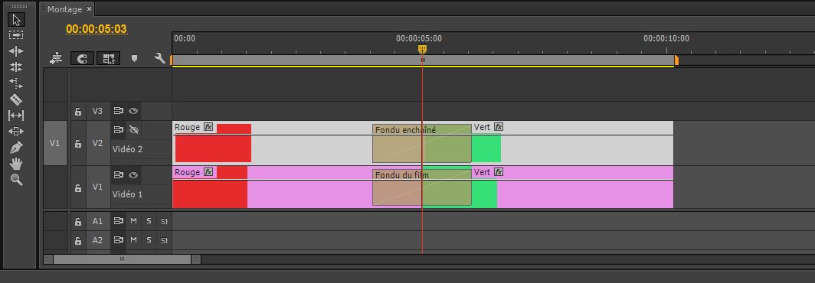Screen dimensions: 815x283
Task: Mute audio track A1
Action: 133,221
